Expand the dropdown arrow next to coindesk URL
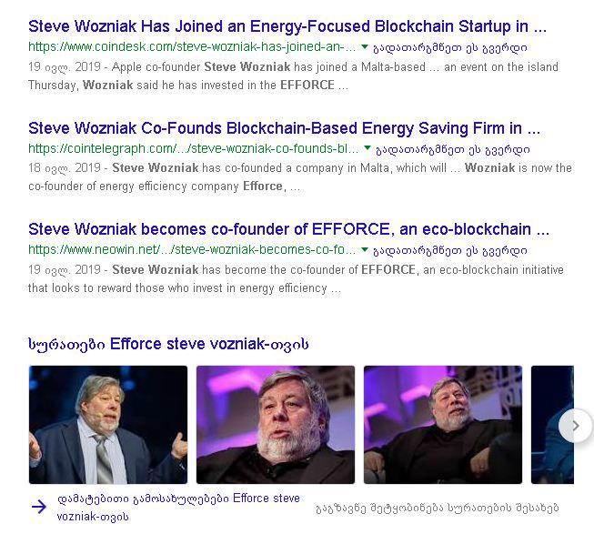 365,47
